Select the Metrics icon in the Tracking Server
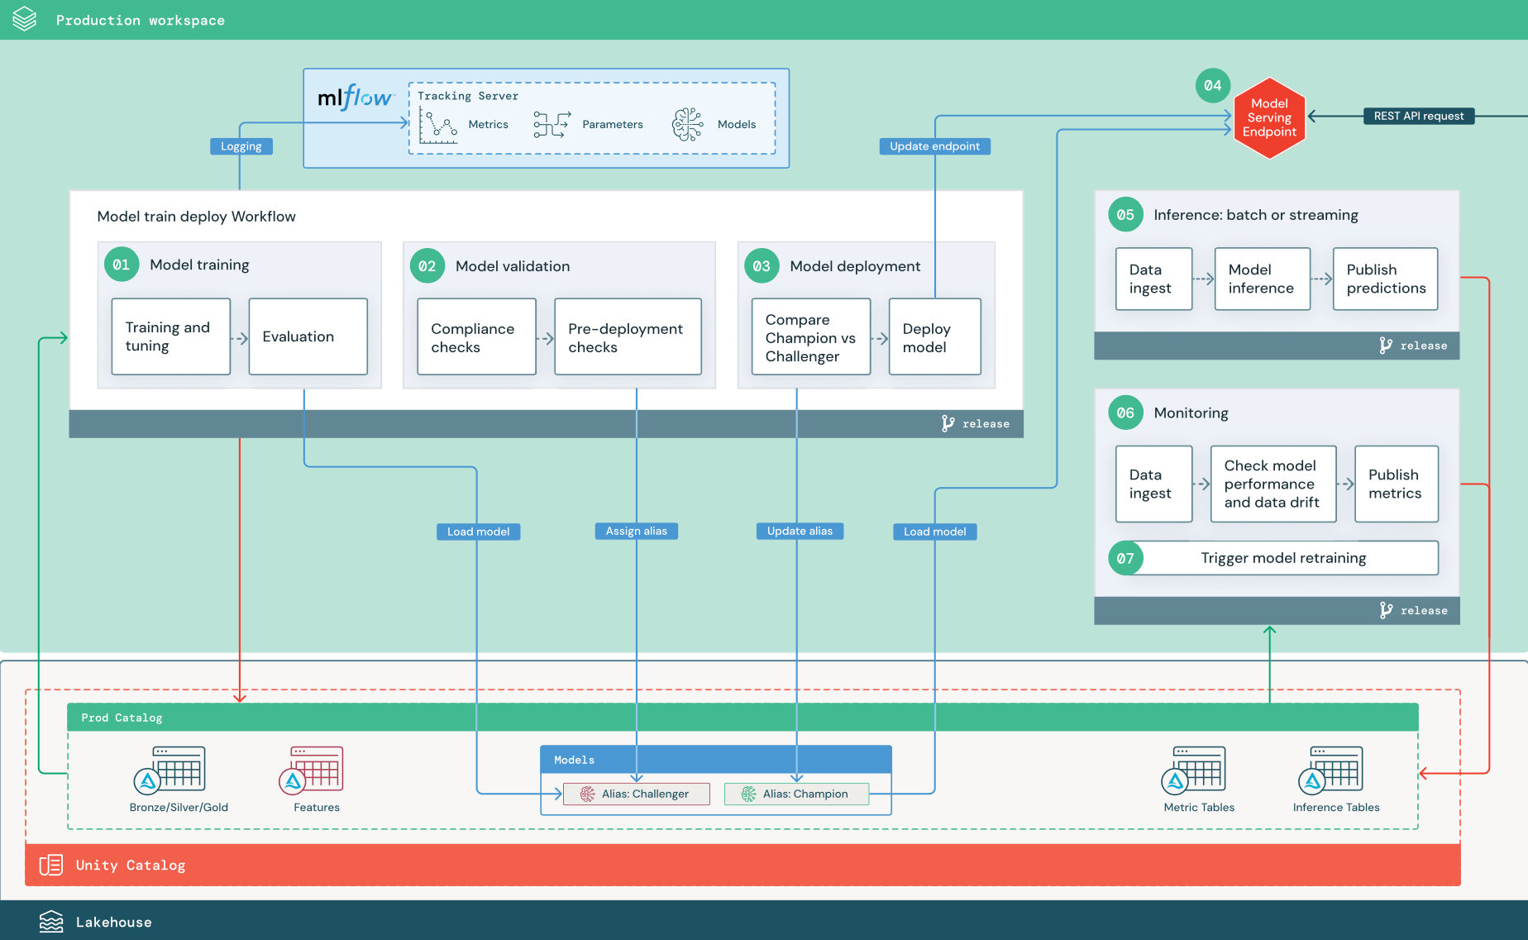This screenshot has height=940, width=1528. [440, 126]
